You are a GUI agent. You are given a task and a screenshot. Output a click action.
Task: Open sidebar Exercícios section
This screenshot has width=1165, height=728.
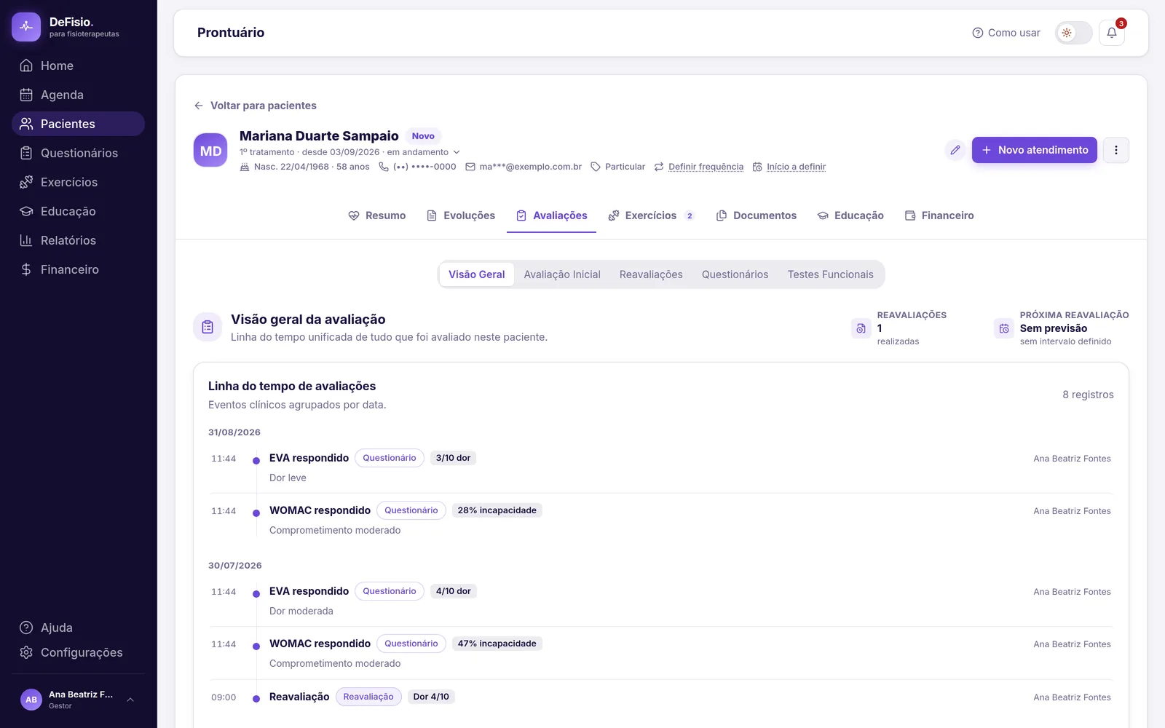point(78,182)
